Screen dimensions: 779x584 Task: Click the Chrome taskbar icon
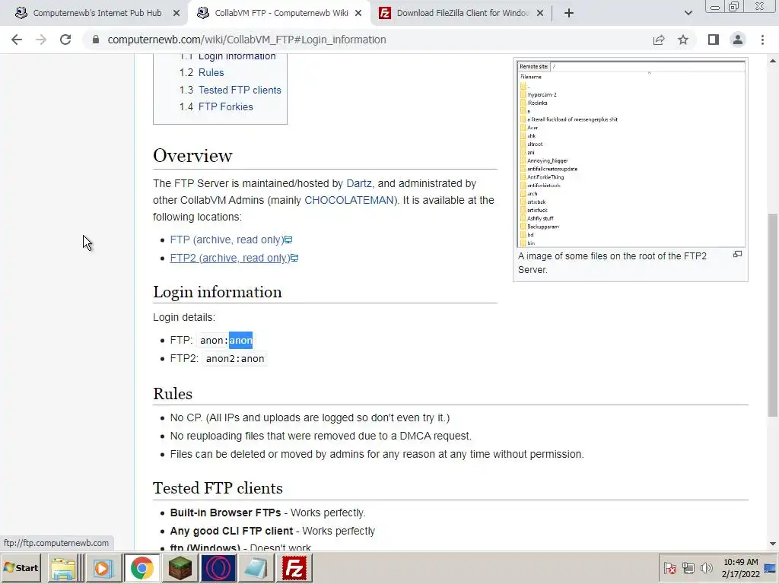pos(142,568)
